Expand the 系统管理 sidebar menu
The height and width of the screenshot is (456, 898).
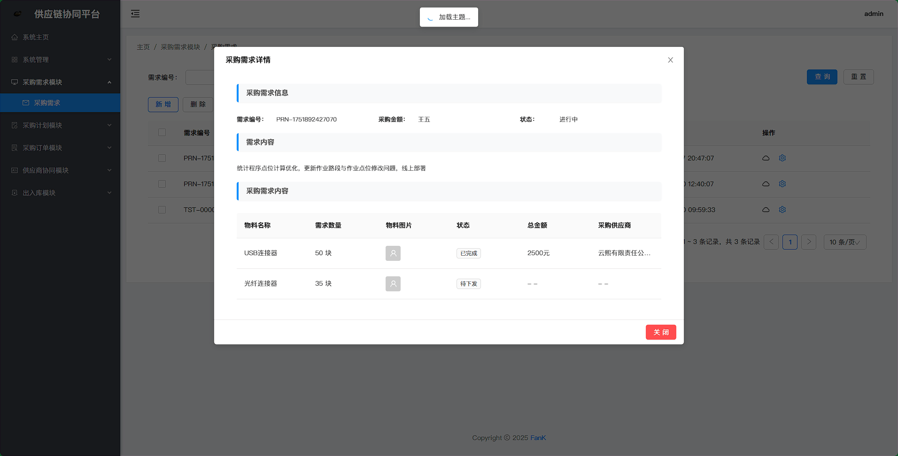60,60
